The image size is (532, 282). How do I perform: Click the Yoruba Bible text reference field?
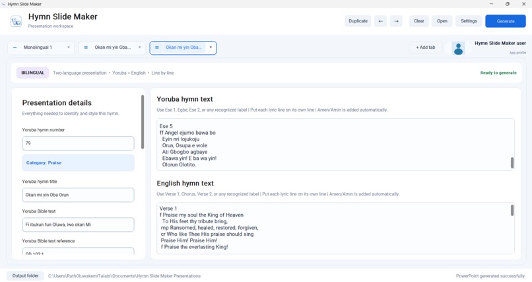click(78, 252)
